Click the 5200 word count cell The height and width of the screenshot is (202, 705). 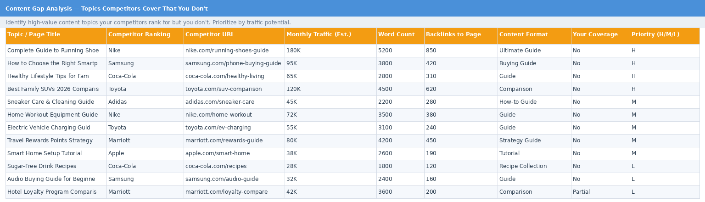point(400,50)
